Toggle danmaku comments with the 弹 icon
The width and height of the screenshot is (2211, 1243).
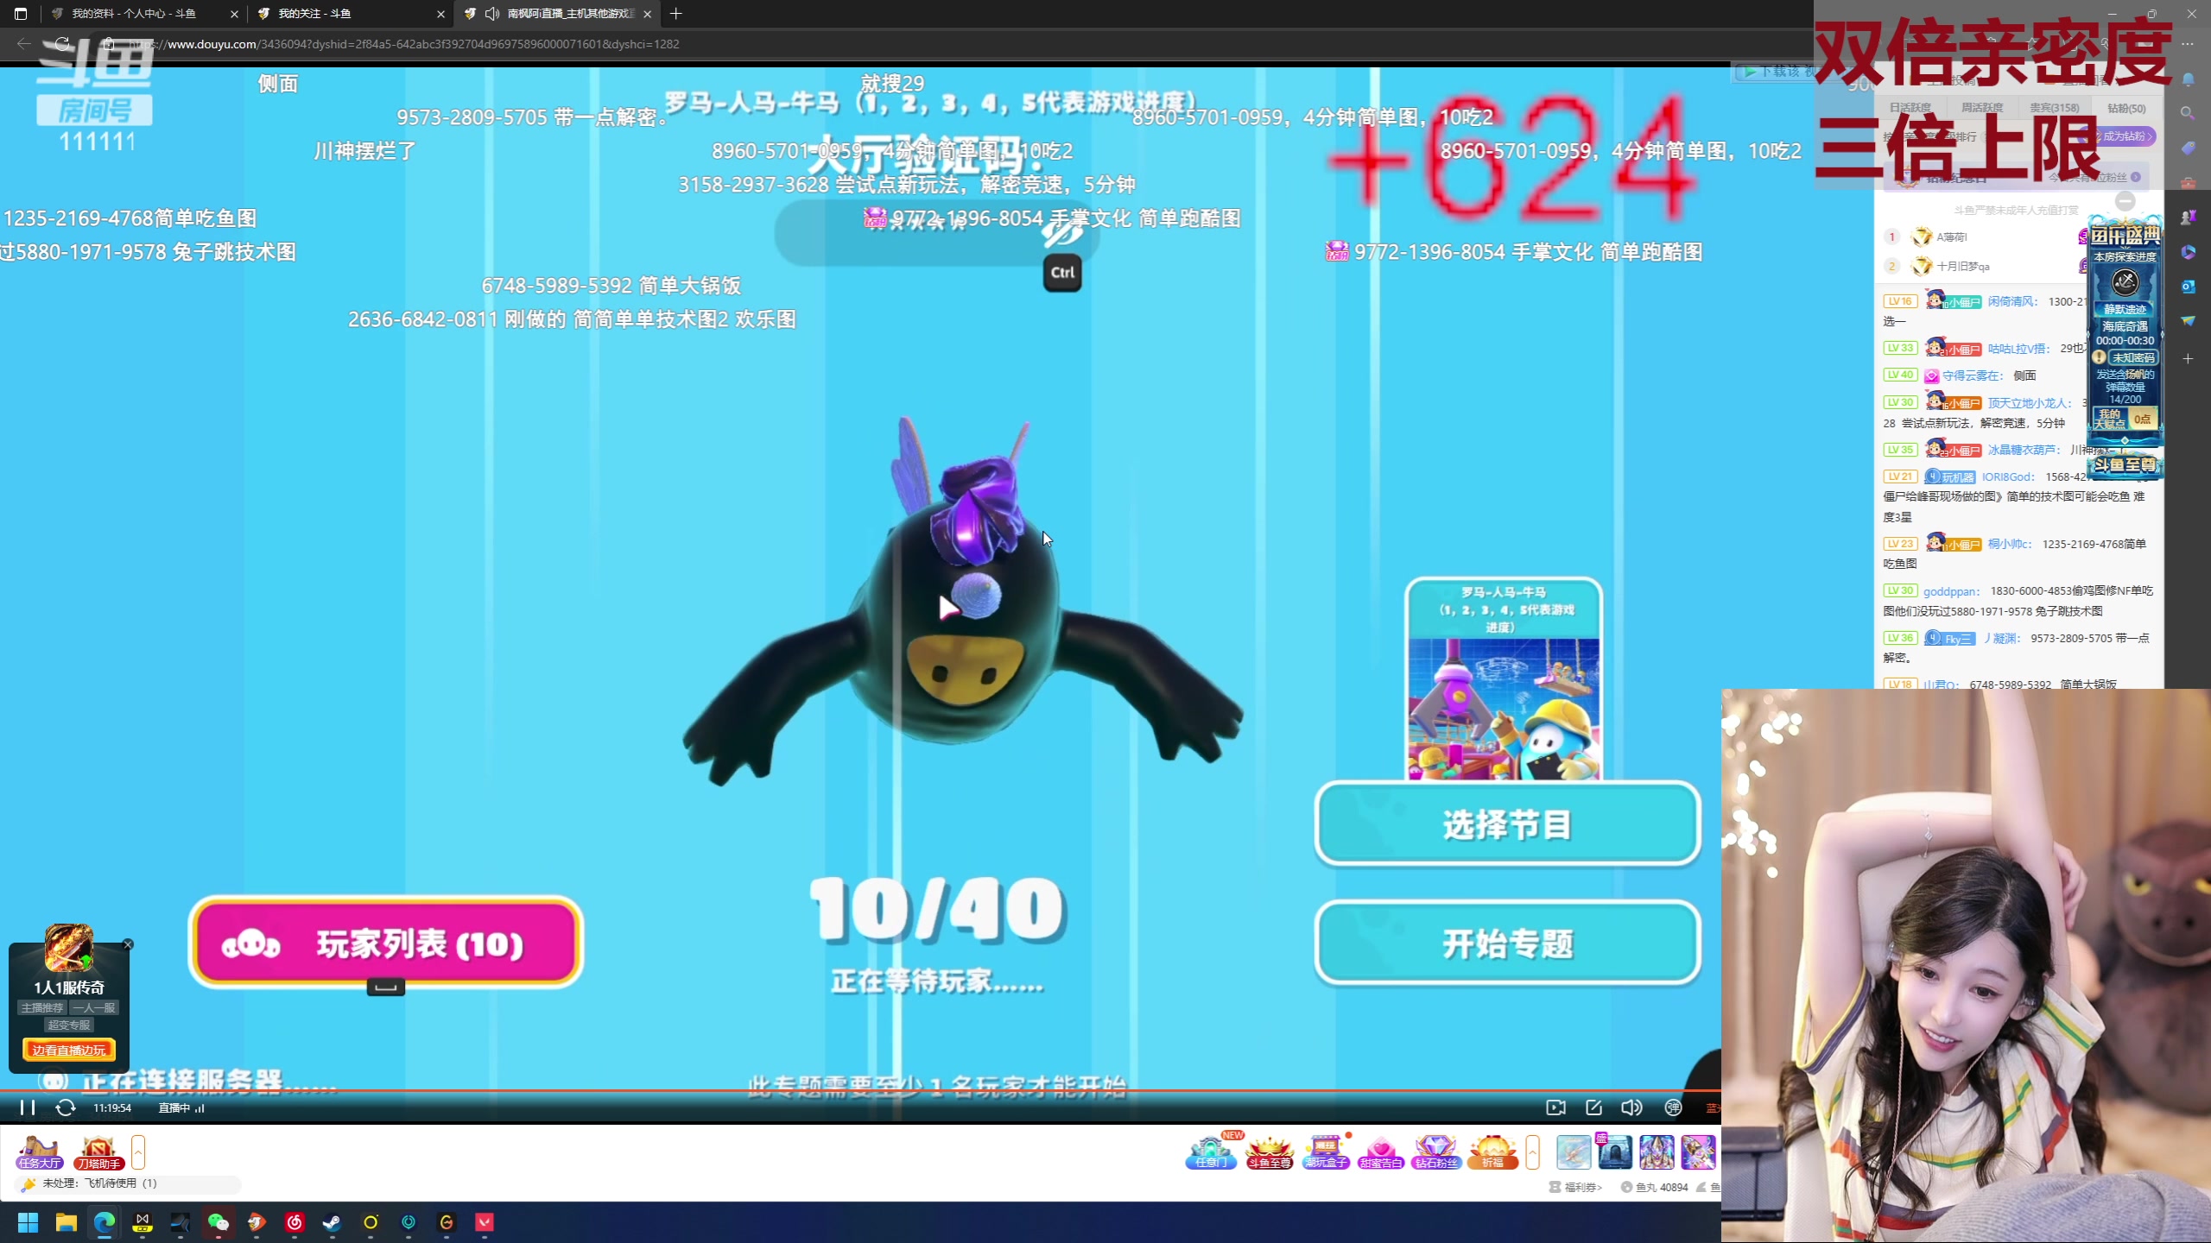pyautogui.click(x=1673, y=1107)
